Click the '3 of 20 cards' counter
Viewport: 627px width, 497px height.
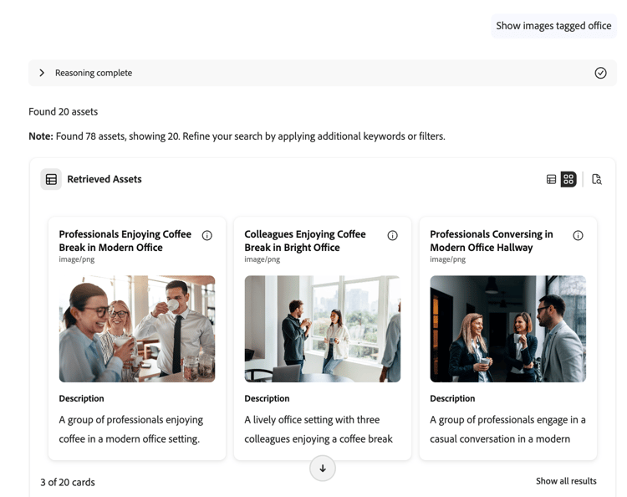pos(68,482)
